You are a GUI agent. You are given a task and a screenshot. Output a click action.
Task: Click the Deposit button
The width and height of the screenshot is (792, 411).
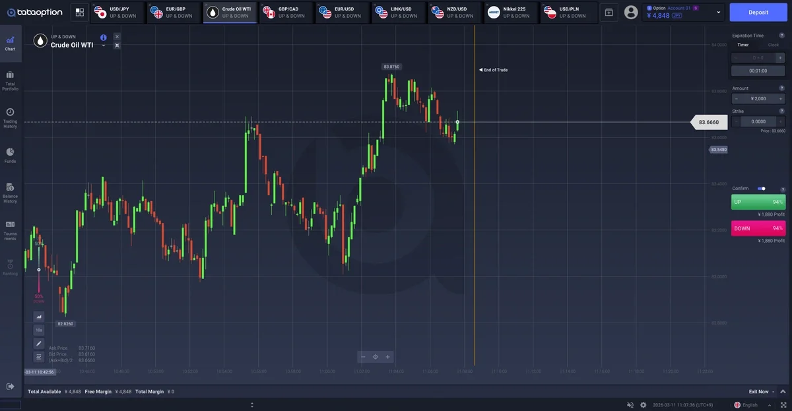758,12
